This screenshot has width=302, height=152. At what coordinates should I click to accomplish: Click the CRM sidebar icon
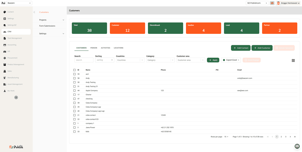(x=5, y=32)
